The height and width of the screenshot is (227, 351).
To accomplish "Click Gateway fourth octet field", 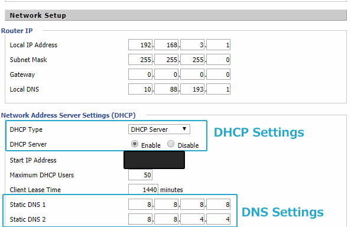I will tap(218, 74).
